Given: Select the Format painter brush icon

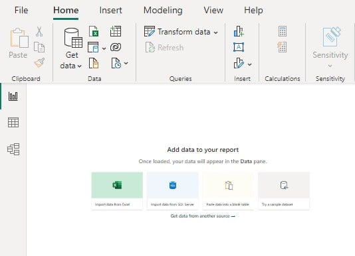Looking at the screenshot, I should 39,62.
